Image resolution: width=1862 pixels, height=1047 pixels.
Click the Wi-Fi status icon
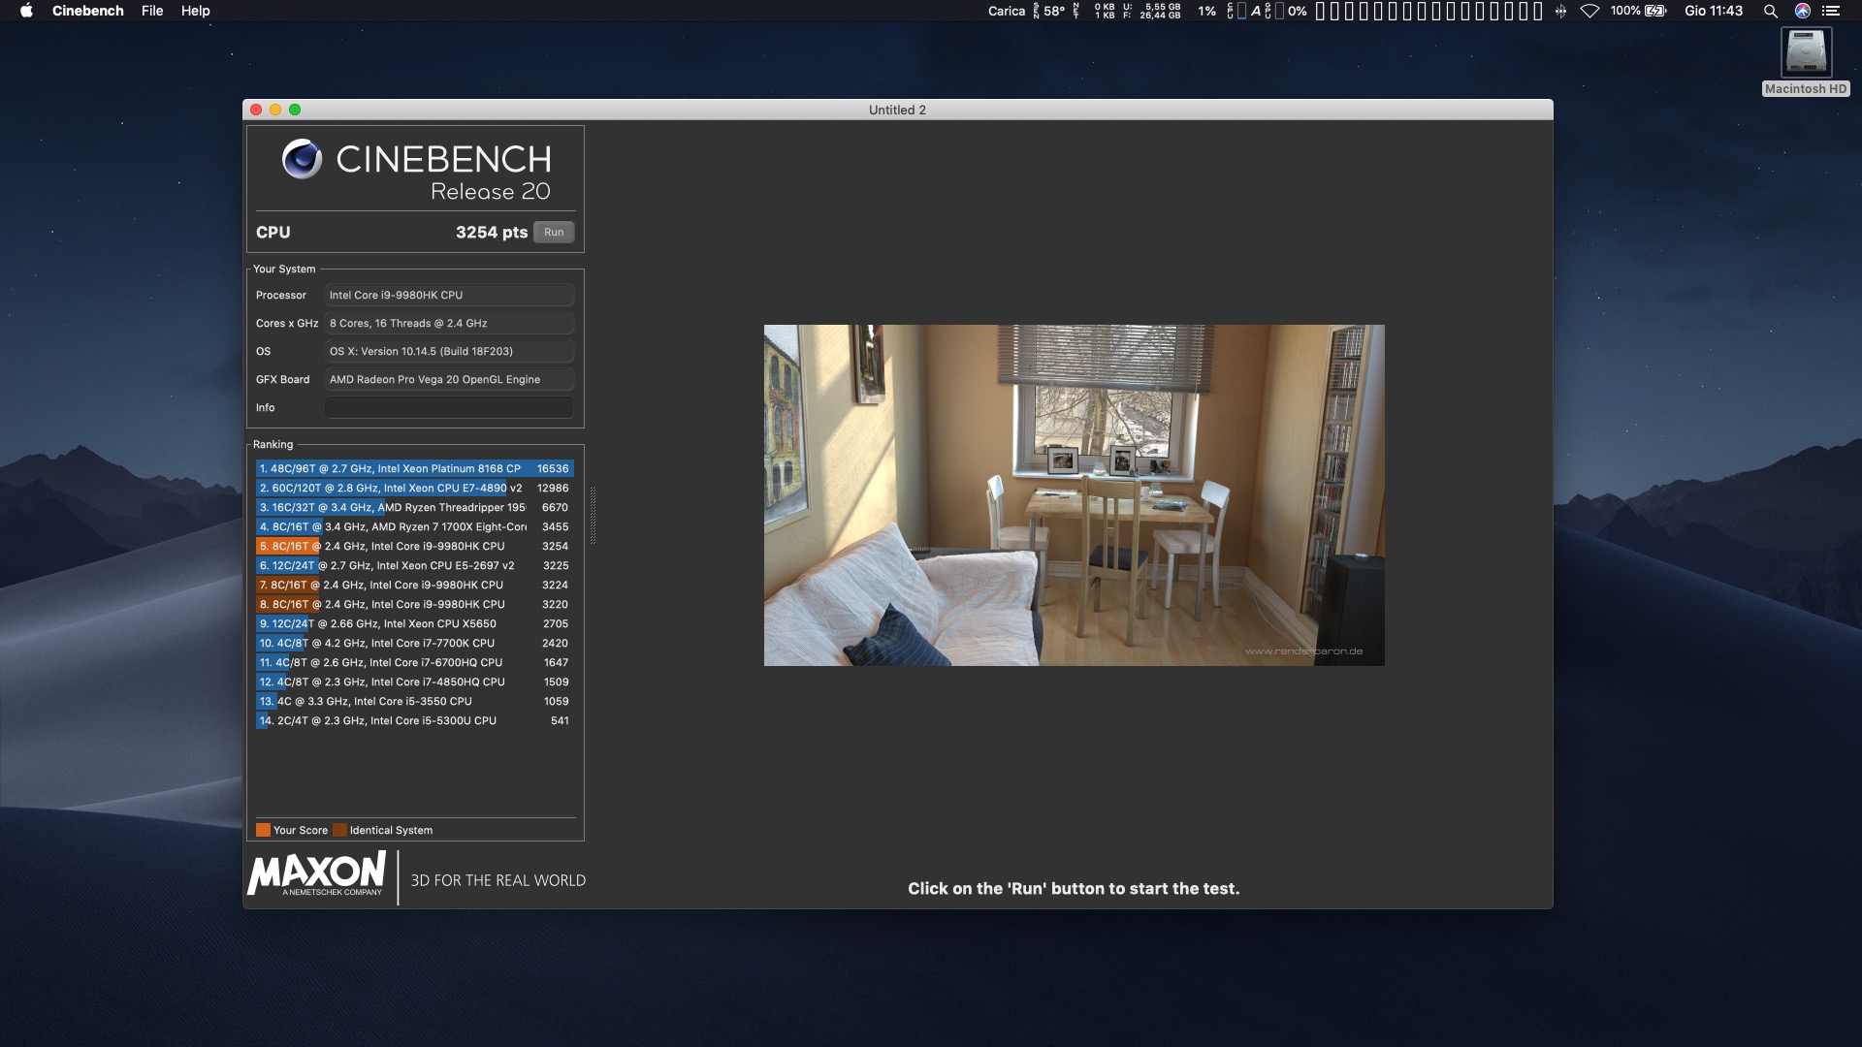click(1589, 11)
